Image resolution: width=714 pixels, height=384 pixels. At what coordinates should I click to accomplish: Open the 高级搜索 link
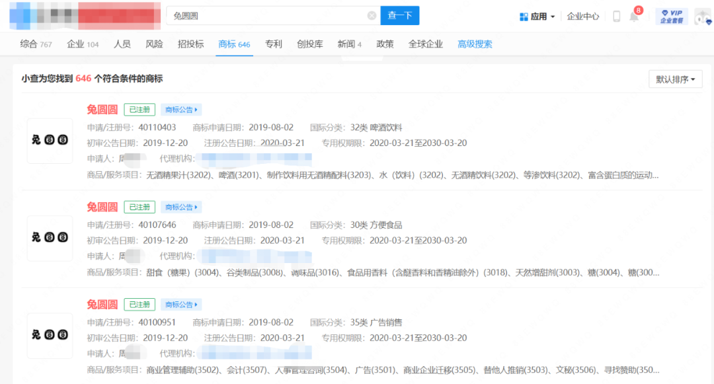point(475,44)
